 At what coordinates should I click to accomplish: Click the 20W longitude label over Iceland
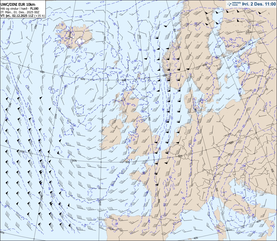click(x=70, y=34)
